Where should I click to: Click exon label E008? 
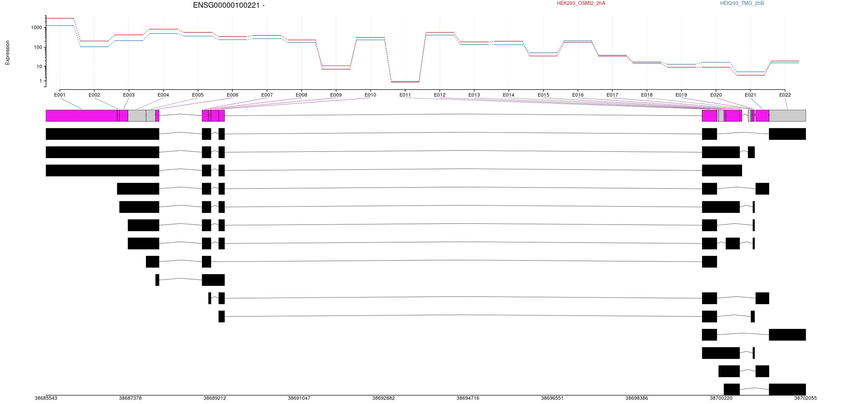[x=301, y=95]
